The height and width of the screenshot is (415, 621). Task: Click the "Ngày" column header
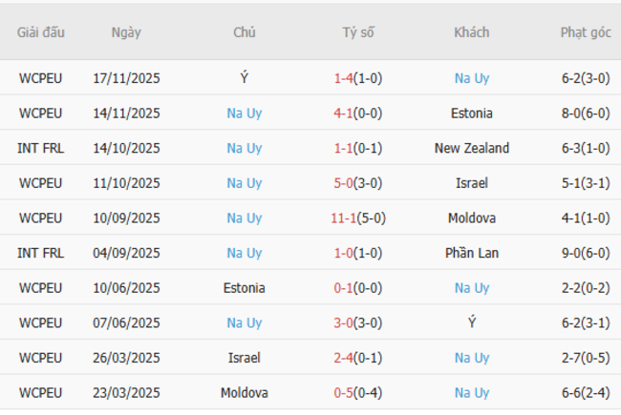pyautogui.click(x=126, y=31)
